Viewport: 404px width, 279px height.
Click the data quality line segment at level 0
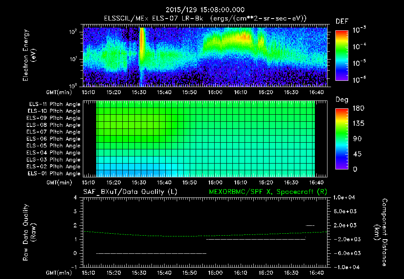(151, 253)
